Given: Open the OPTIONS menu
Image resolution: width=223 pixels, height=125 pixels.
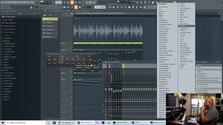Looking at the screenshot, I should click(x=24, y=2).
